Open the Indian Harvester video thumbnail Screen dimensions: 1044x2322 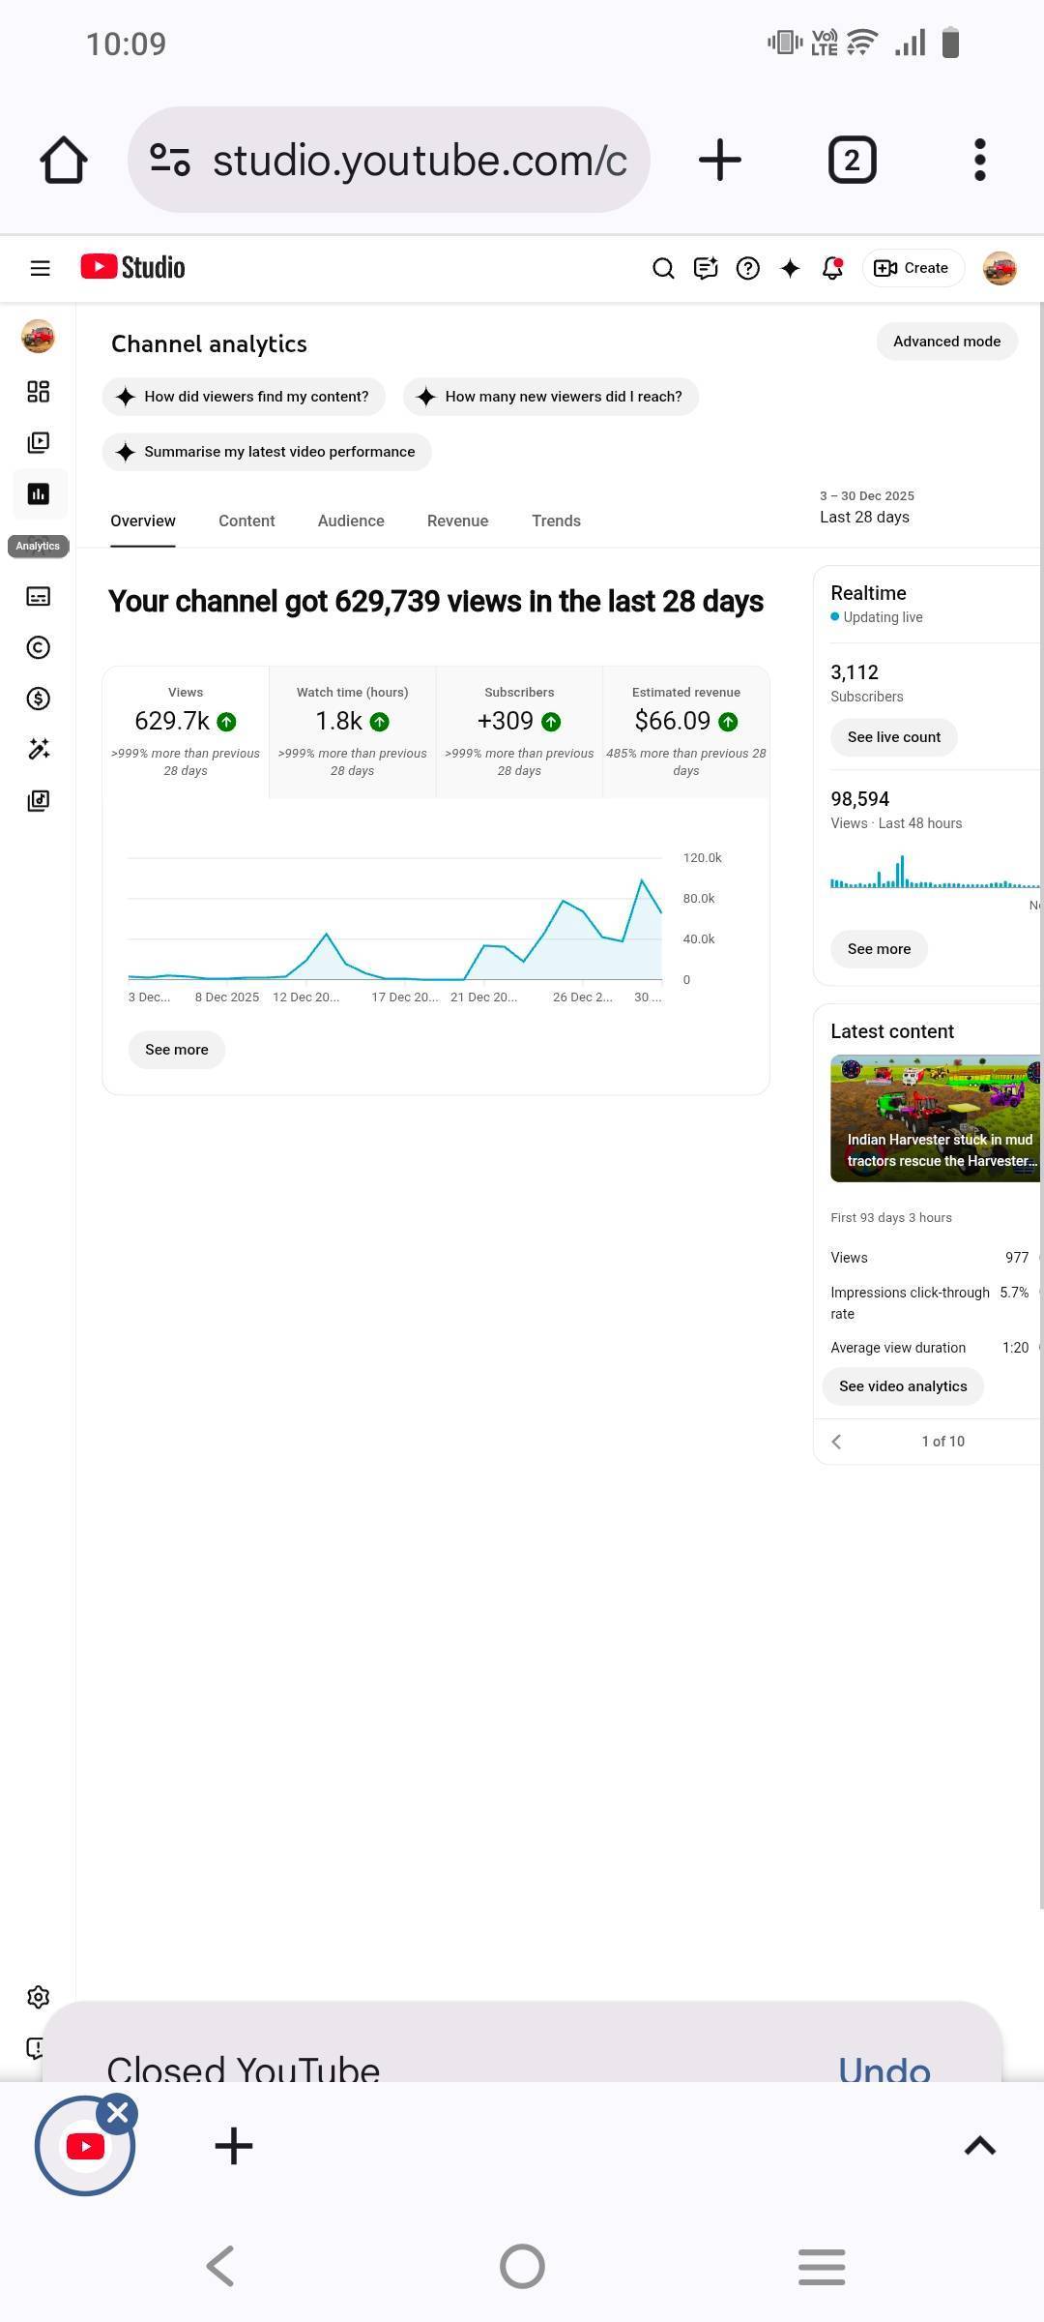(x=935, y=1117)
